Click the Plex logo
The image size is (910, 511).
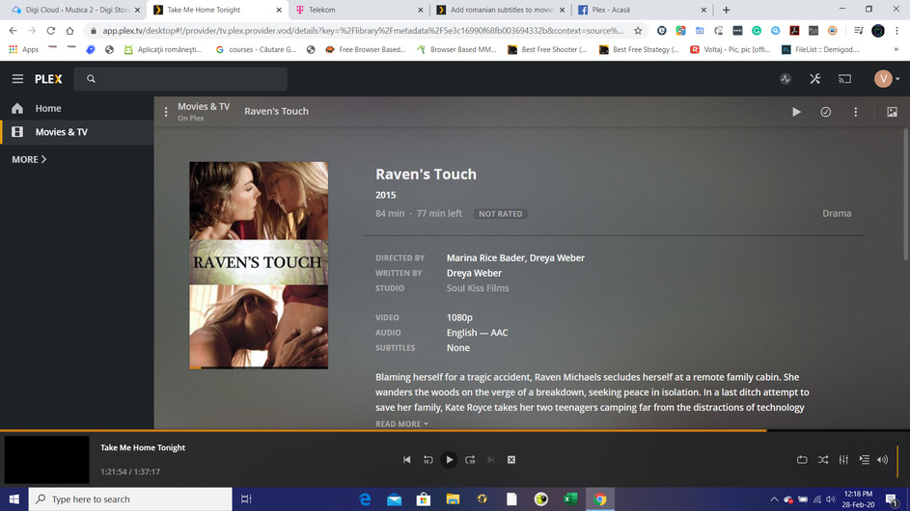[x=48, y=79]
